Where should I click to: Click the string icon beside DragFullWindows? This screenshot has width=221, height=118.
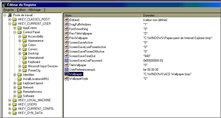[66, 24]
